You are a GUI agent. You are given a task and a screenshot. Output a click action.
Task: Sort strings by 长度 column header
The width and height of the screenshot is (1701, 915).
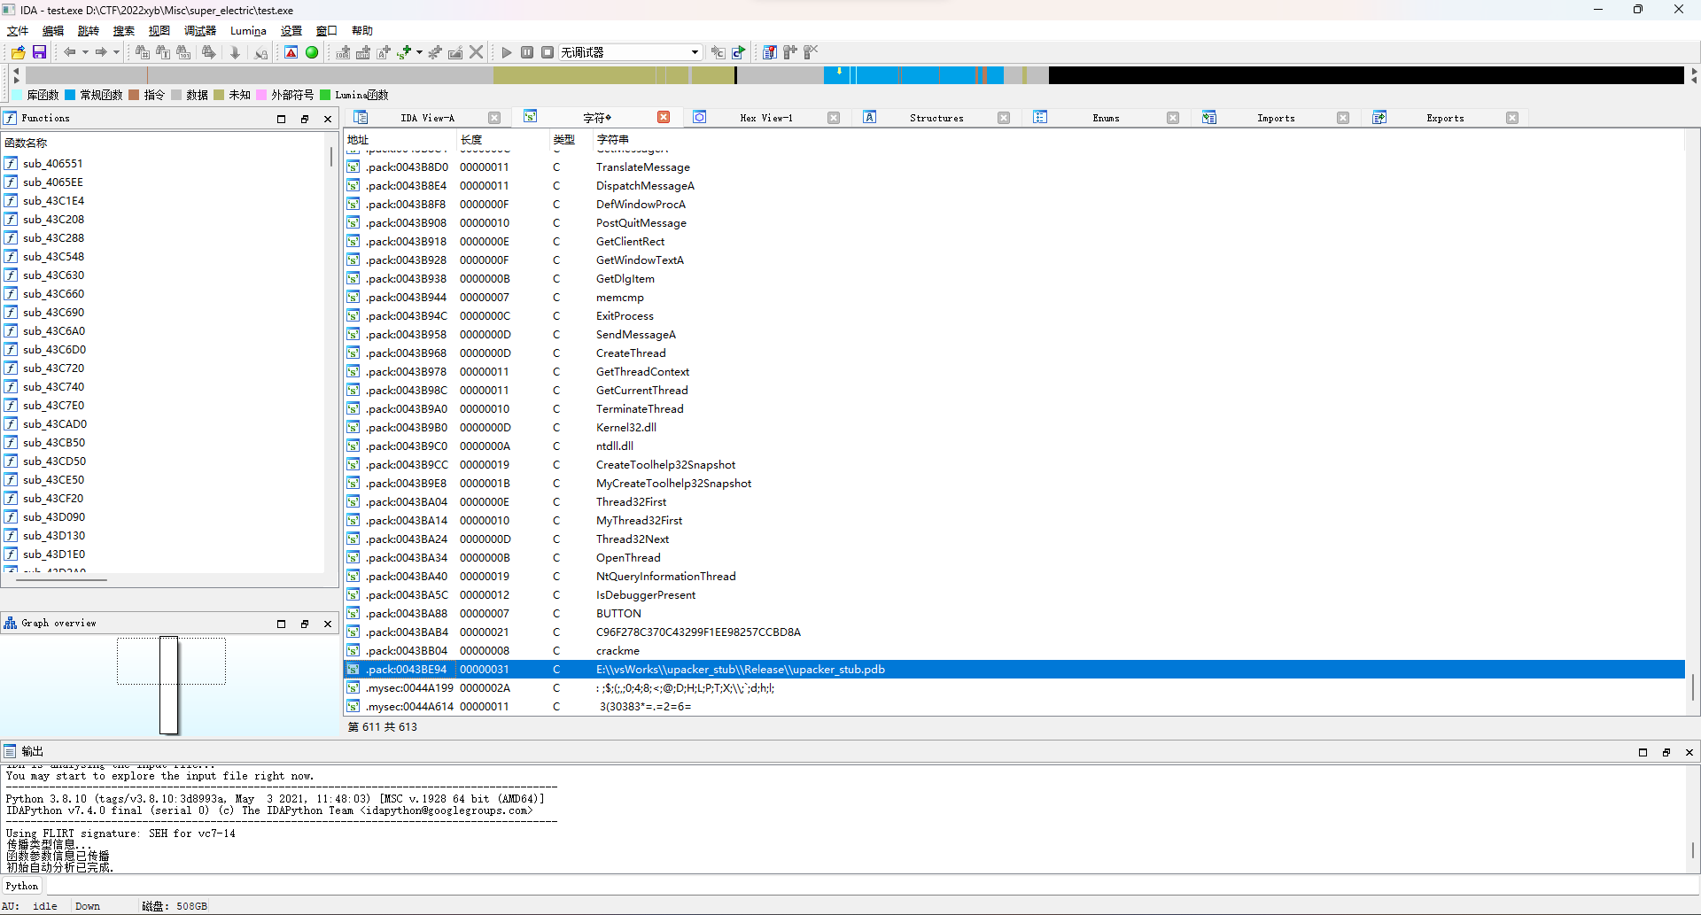pos(502,139)
